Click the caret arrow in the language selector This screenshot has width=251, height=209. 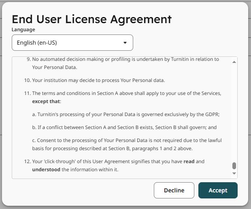[x=125, y=43]
